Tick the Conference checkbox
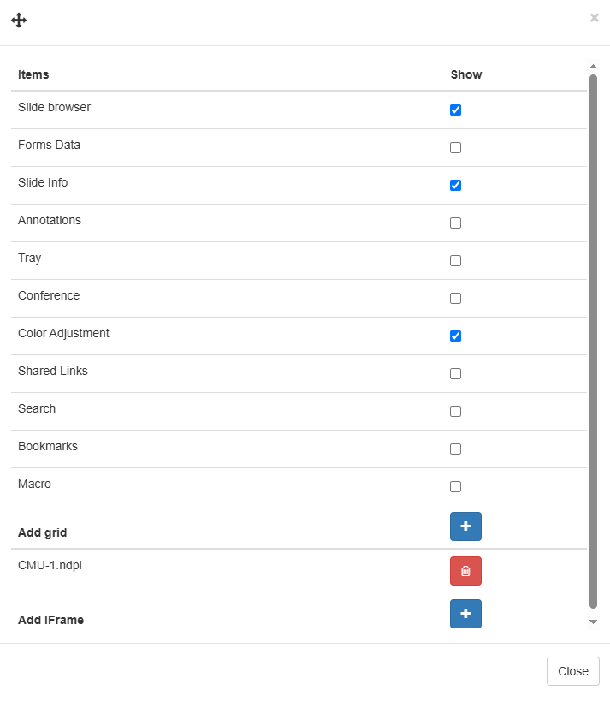 click(x=456, y=299)
